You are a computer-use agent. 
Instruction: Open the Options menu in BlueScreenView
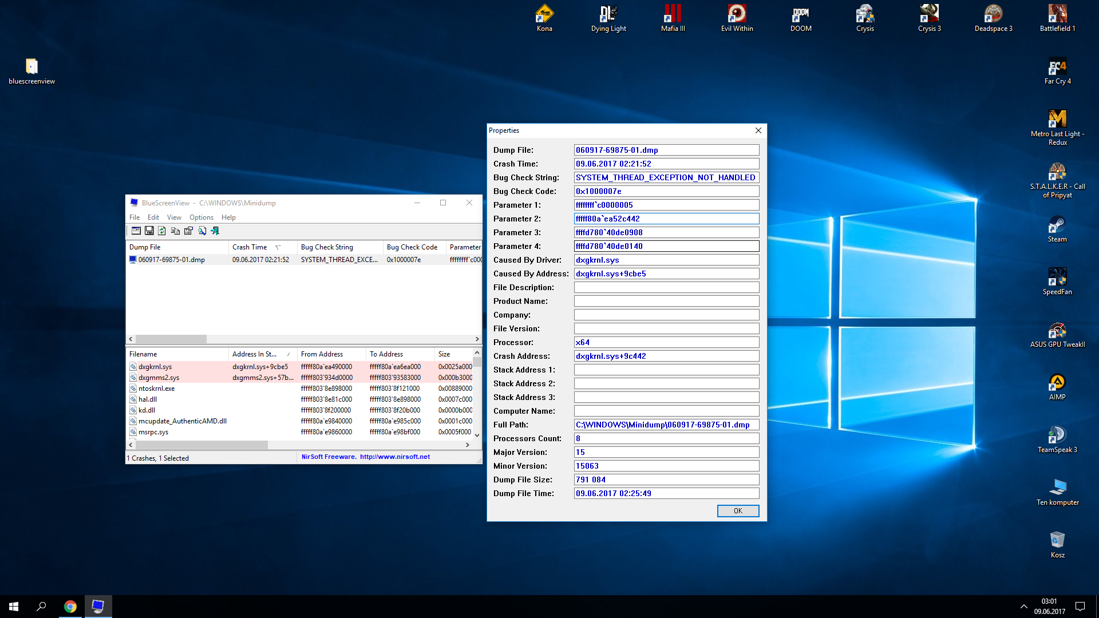point(201,217)
